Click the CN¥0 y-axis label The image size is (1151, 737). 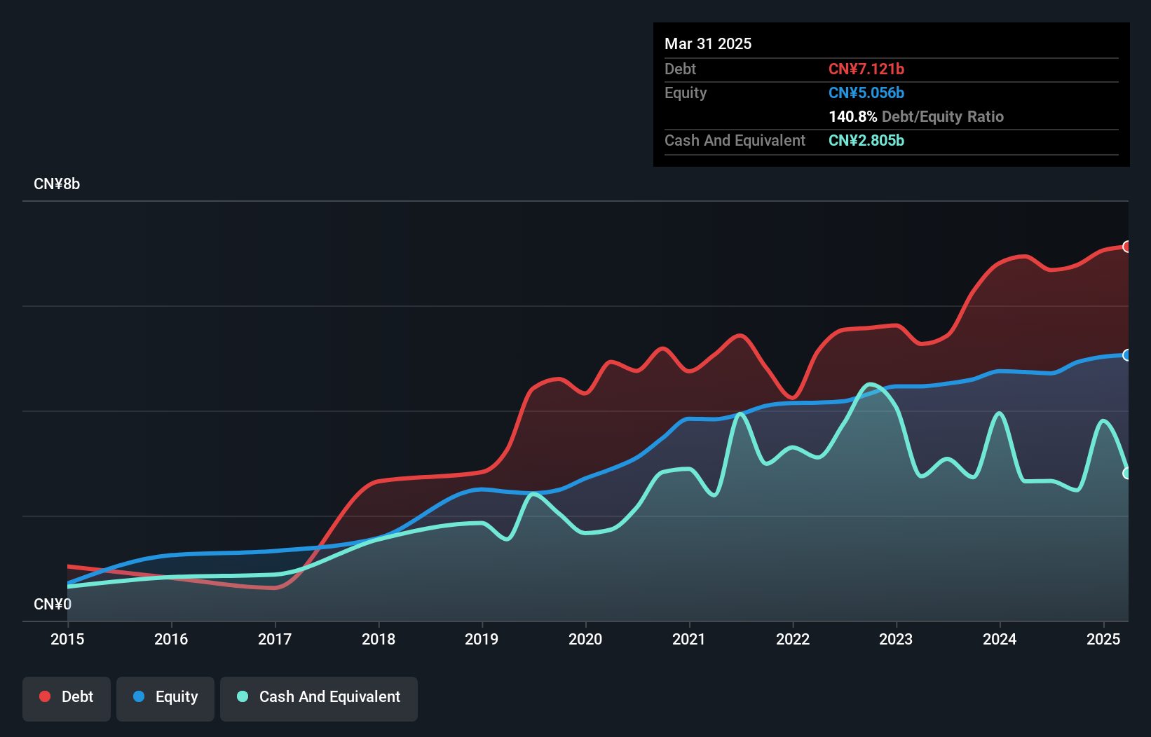(53, 604)
